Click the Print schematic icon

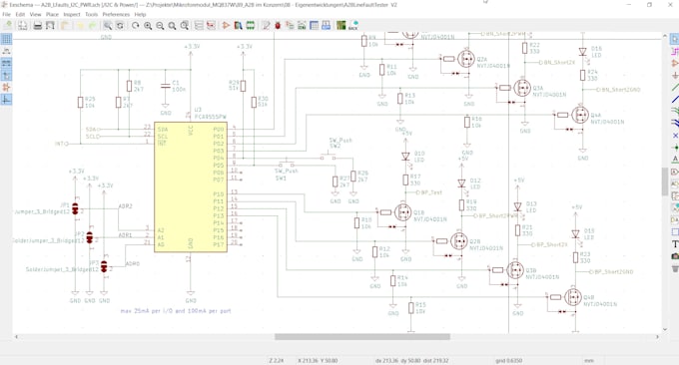tap(38, 26)
